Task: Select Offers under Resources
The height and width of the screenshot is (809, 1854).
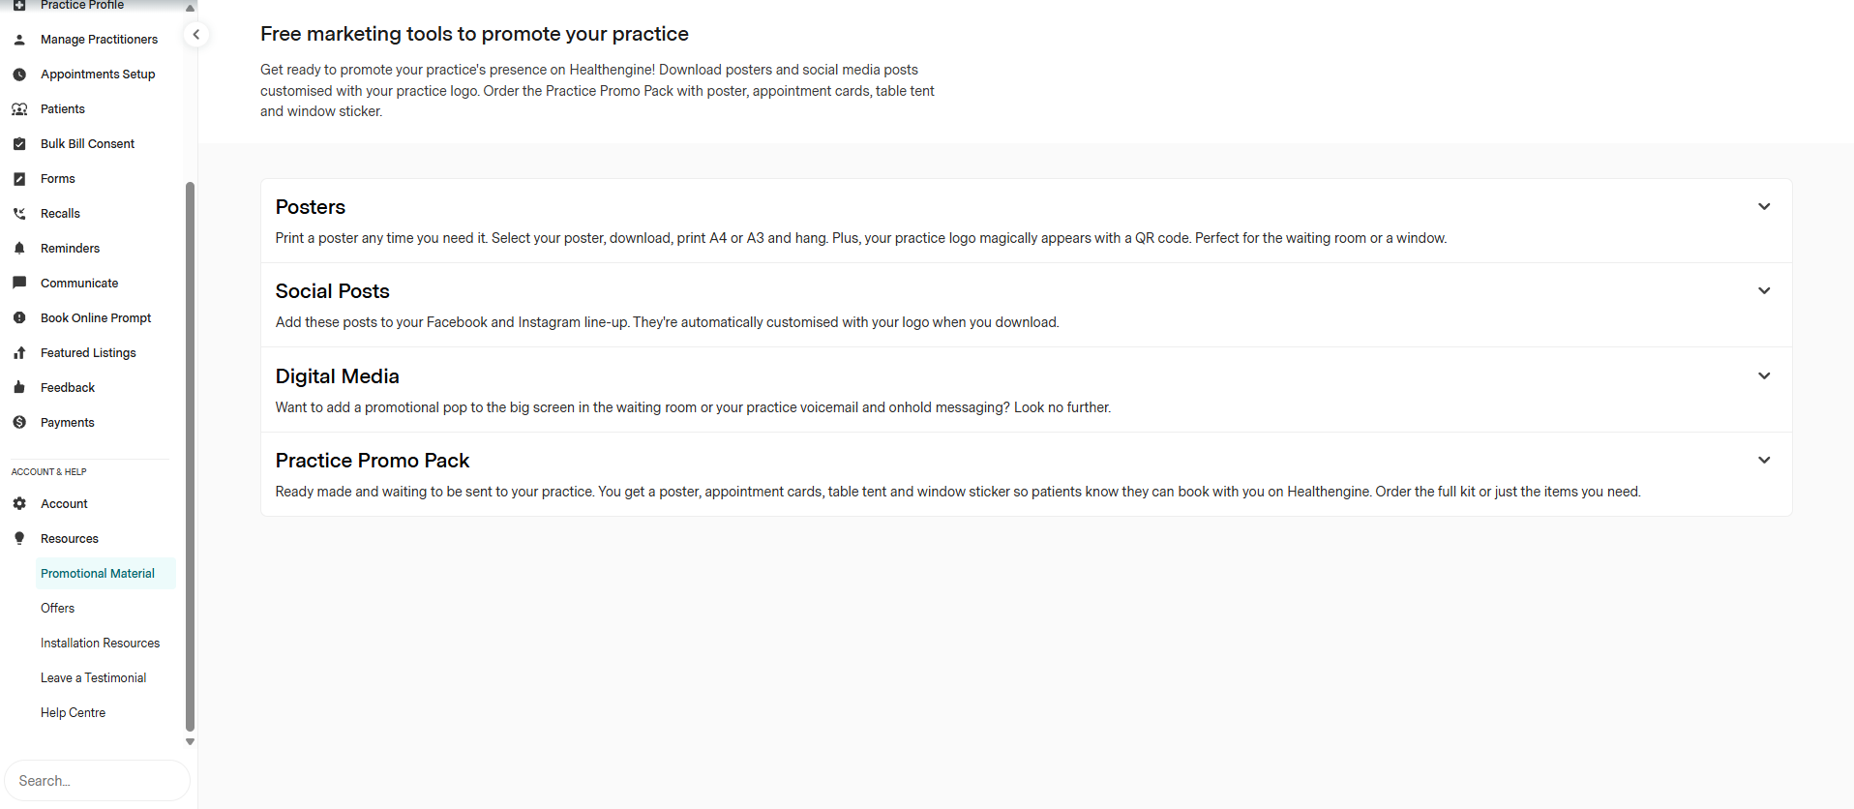Action: click(x=58, y=609)
